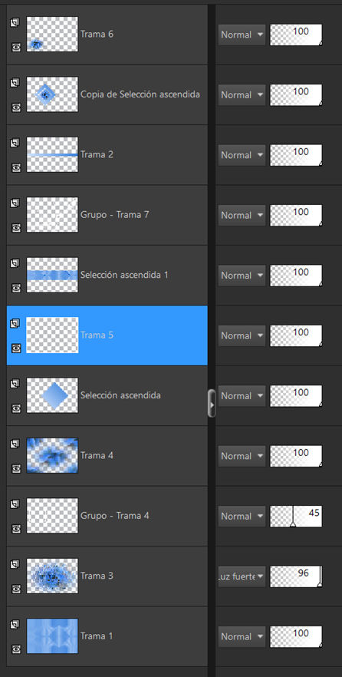Image resolution: width=342 pixels, height=677 pixels.
Task: Select the Trama 2 layer name
Action: 97,154
